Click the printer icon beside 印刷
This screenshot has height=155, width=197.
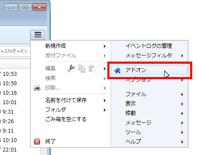(x=37, y=88)
